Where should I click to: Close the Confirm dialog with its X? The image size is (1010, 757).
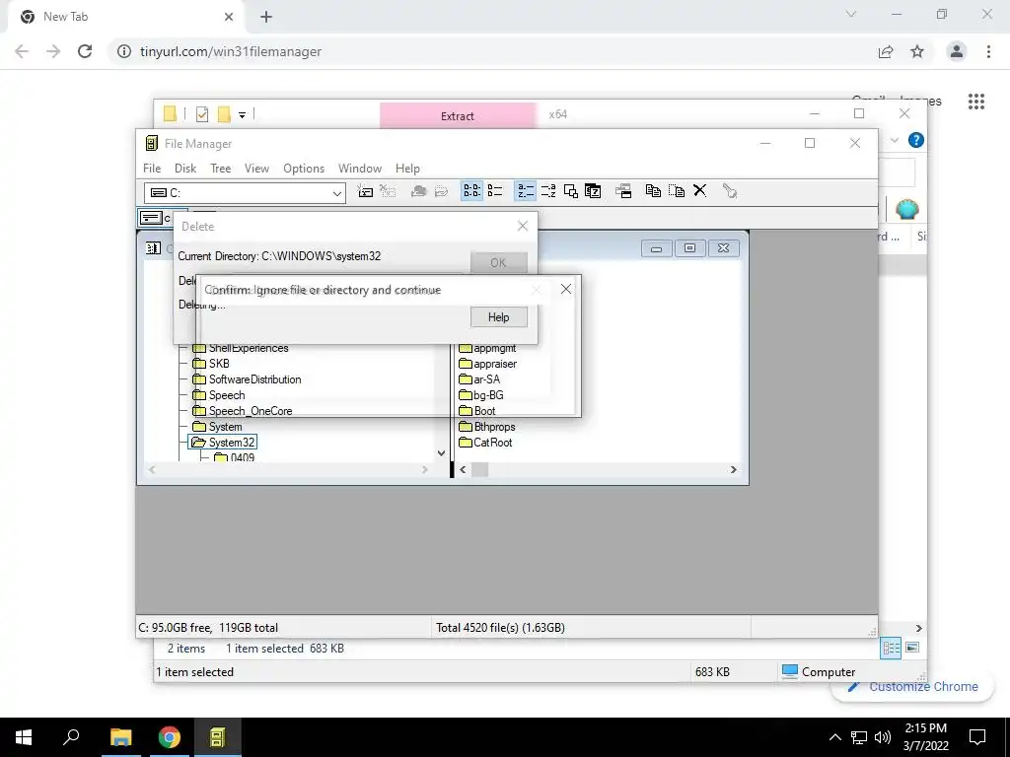pyautogui.click(x=565, y=289)
